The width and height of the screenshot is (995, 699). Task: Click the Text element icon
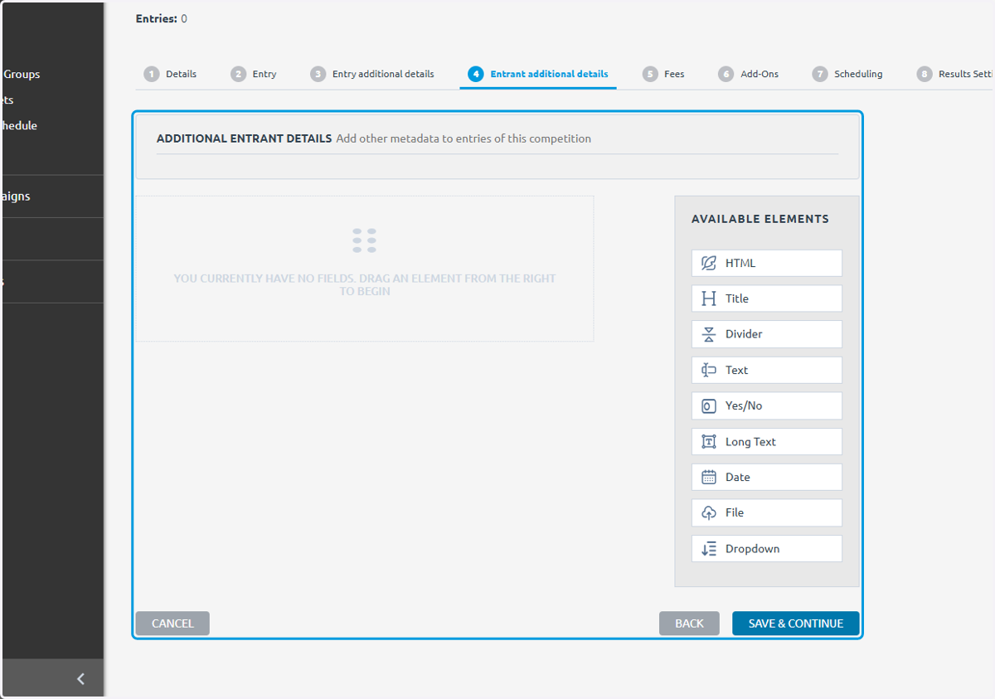pos(709,370)
